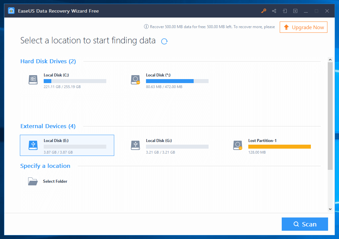Click scrollbar up arrow in the drive list

[330, 60]
